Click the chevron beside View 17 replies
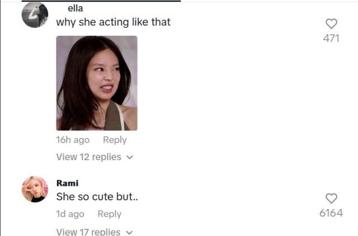Screen dimensions: 358x236 [x=130, y=232]
